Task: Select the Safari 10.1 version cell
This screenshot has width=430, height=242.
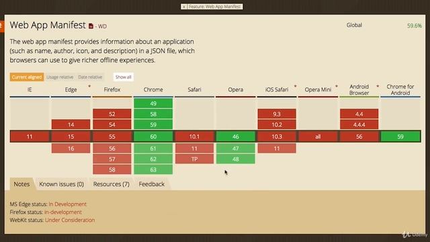Action: tap(194, 136)
